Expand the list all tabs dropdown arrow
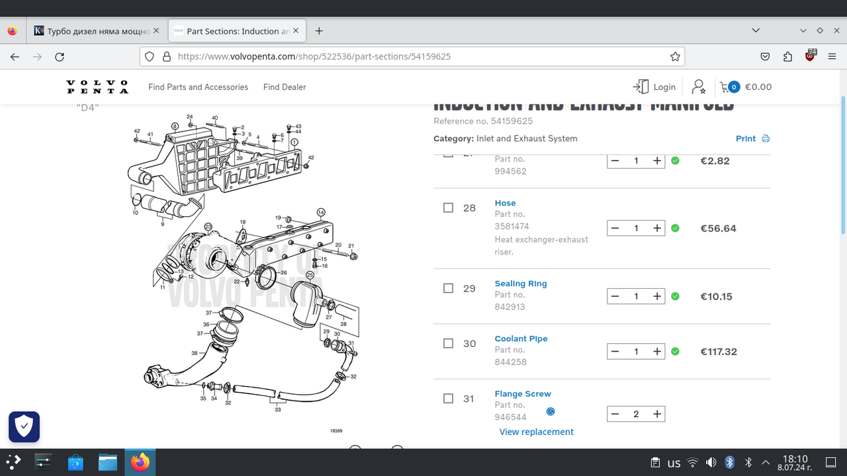 pyautogui.click(x=756, y=31)
